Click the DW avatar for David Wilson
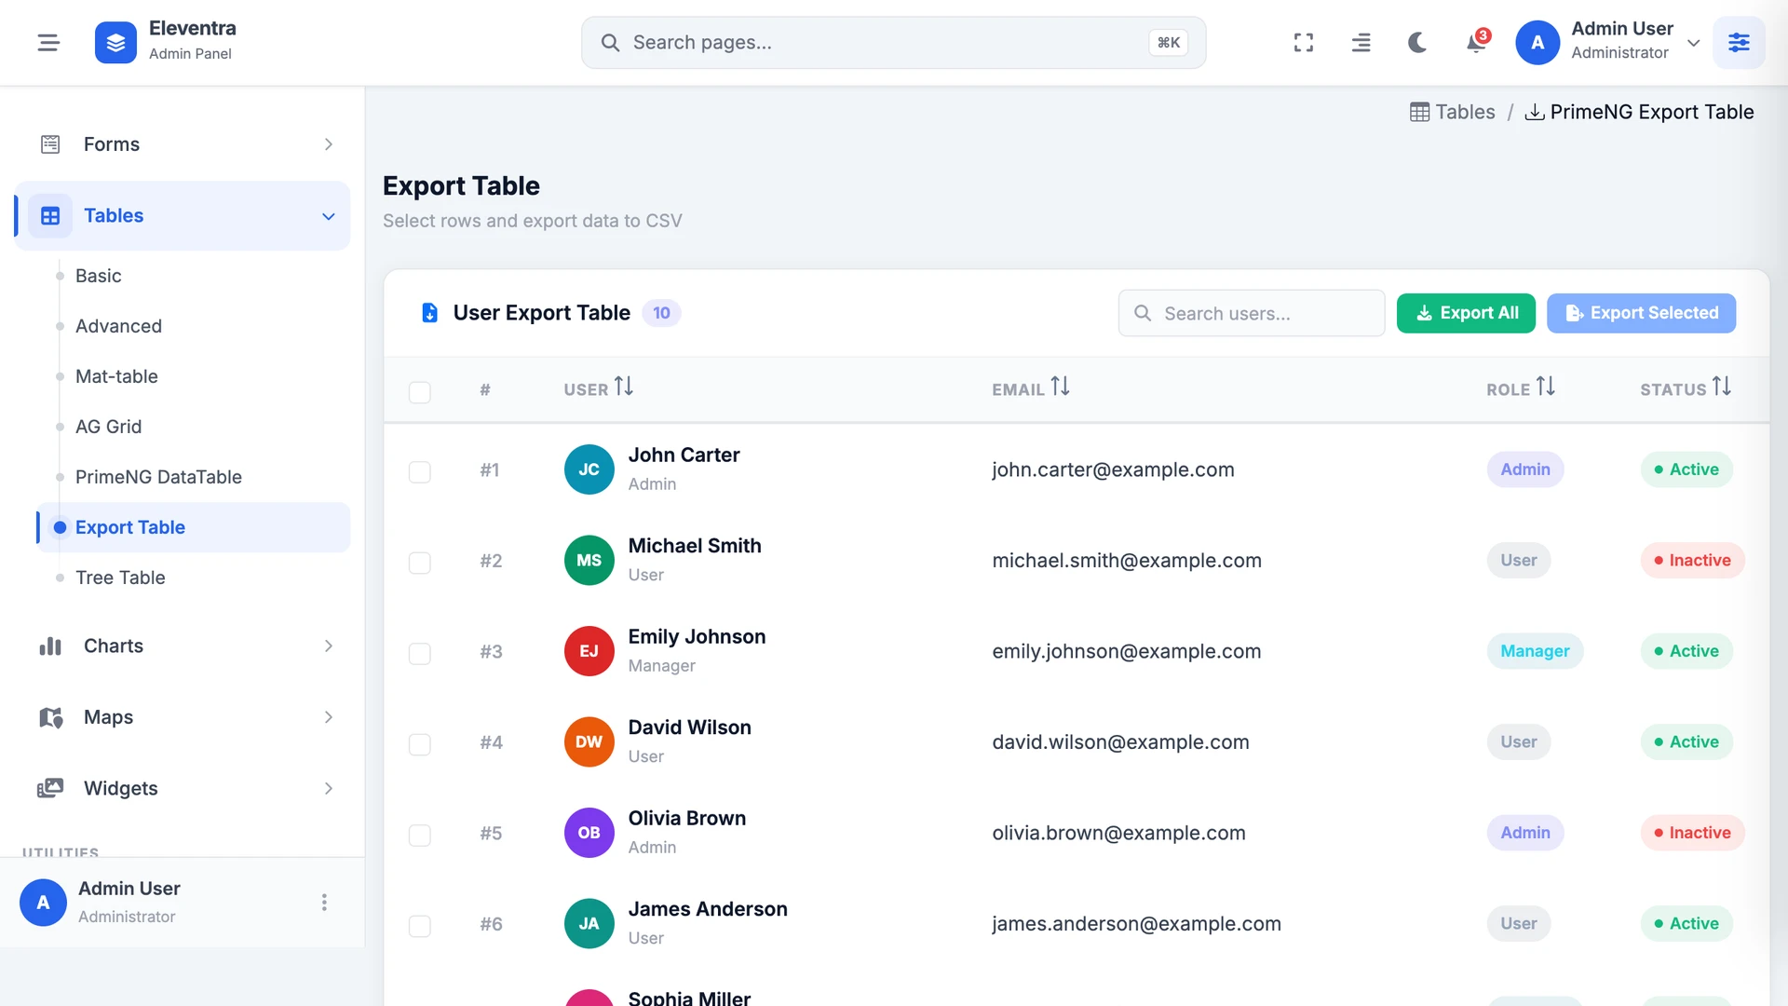The width and height of the screenshot is (1788, 1006). [589, 742]
